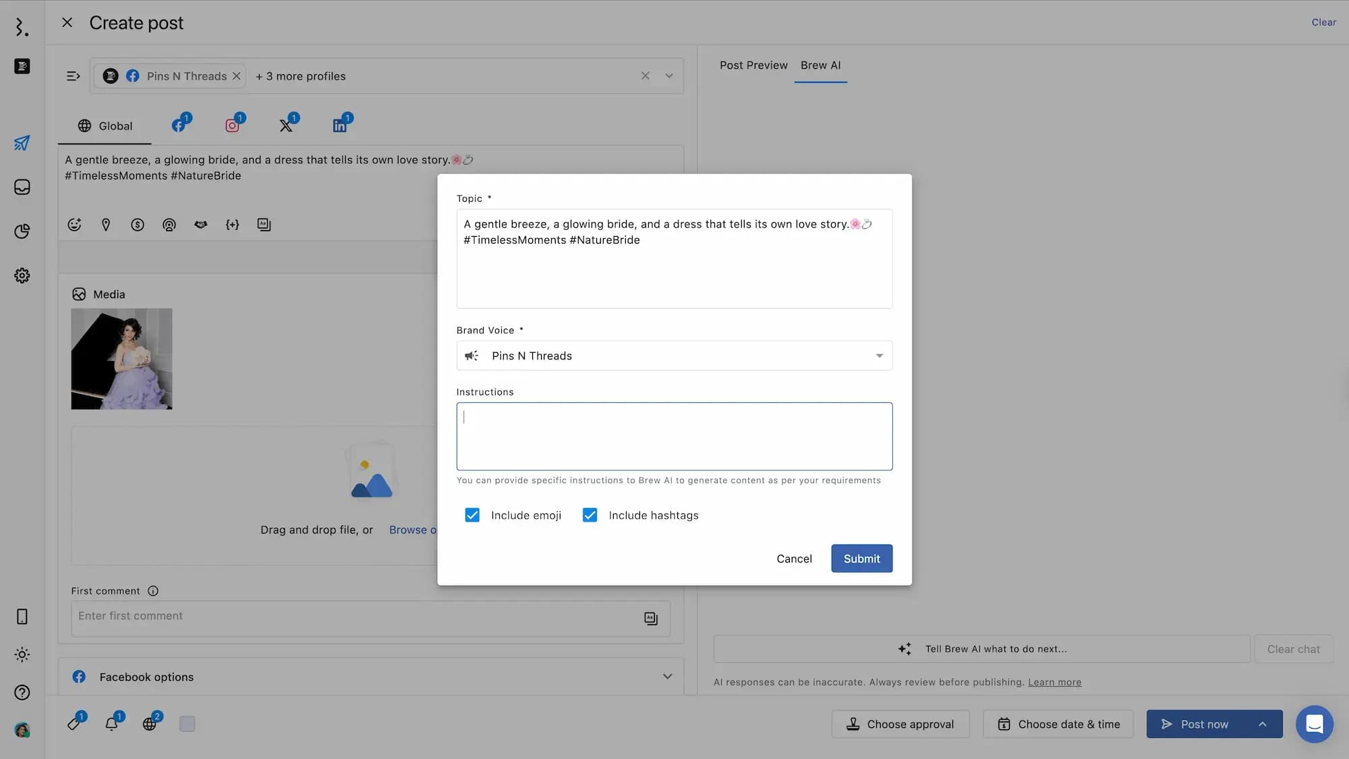
Task: Insert a variable using the {+} icon
Action: (233, 225)
